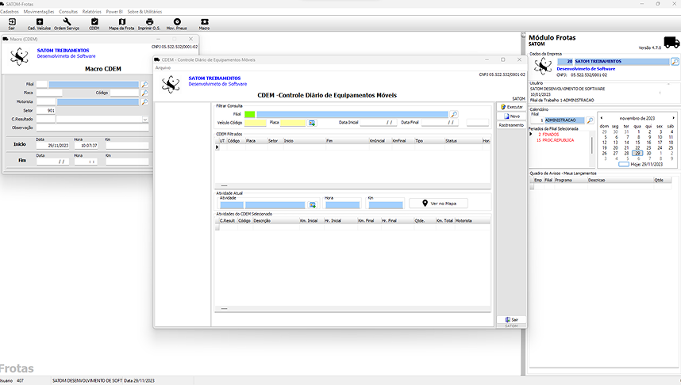Open Cad. Veículos from the toolbar
The width and height of the screenshot is (681, 385).
click(40, 23)
